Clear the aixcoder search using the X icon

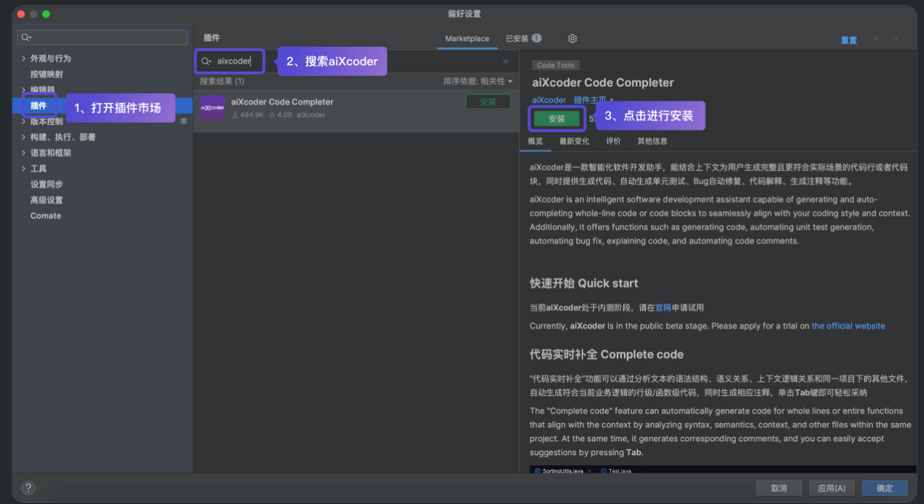[506, 61]
